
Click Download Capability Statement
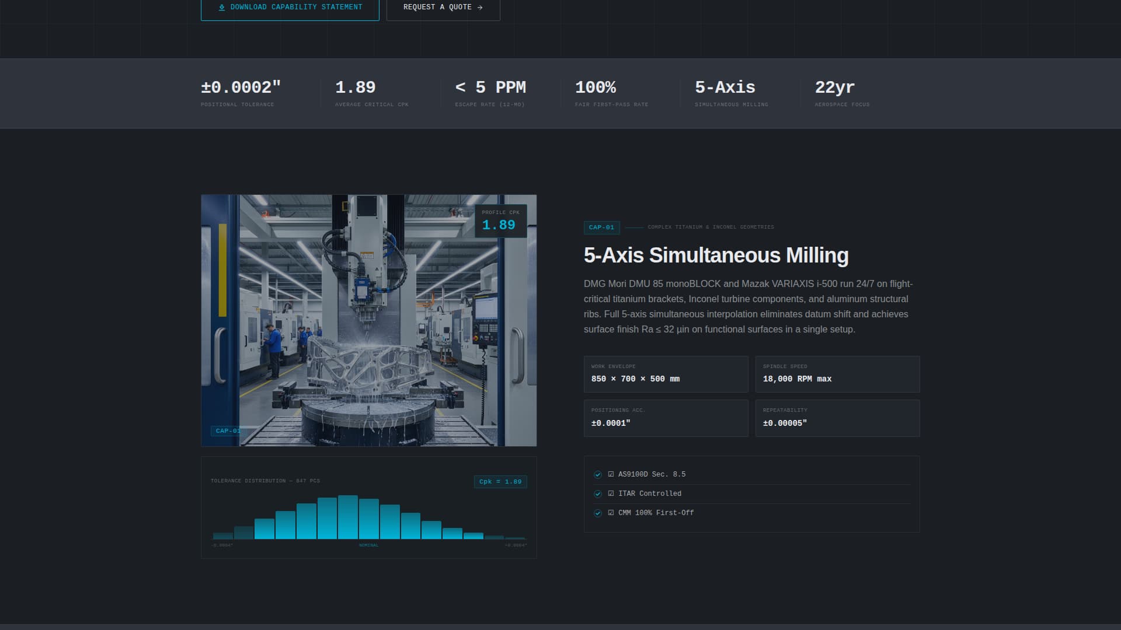click(x=290, y=7)
